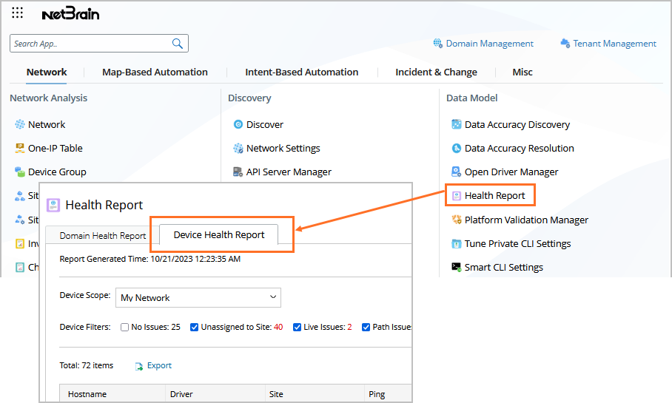Click the Platform Validation Manager icon

point(457,220)
